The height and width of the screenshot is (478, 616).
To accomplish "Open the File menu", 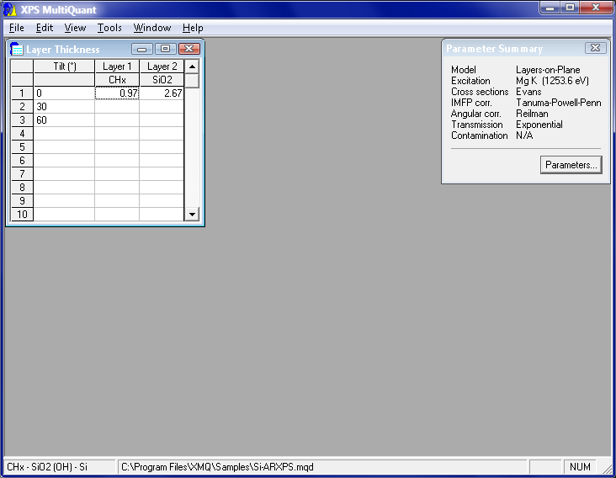I will [17, 28].
